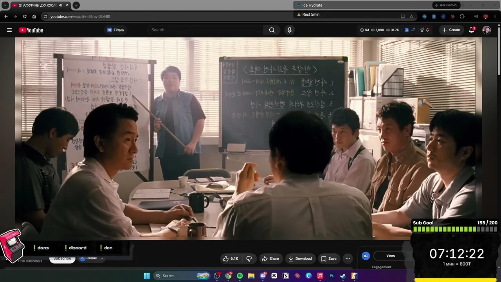Open Apple Music from the taskbar

pos(320,276)
